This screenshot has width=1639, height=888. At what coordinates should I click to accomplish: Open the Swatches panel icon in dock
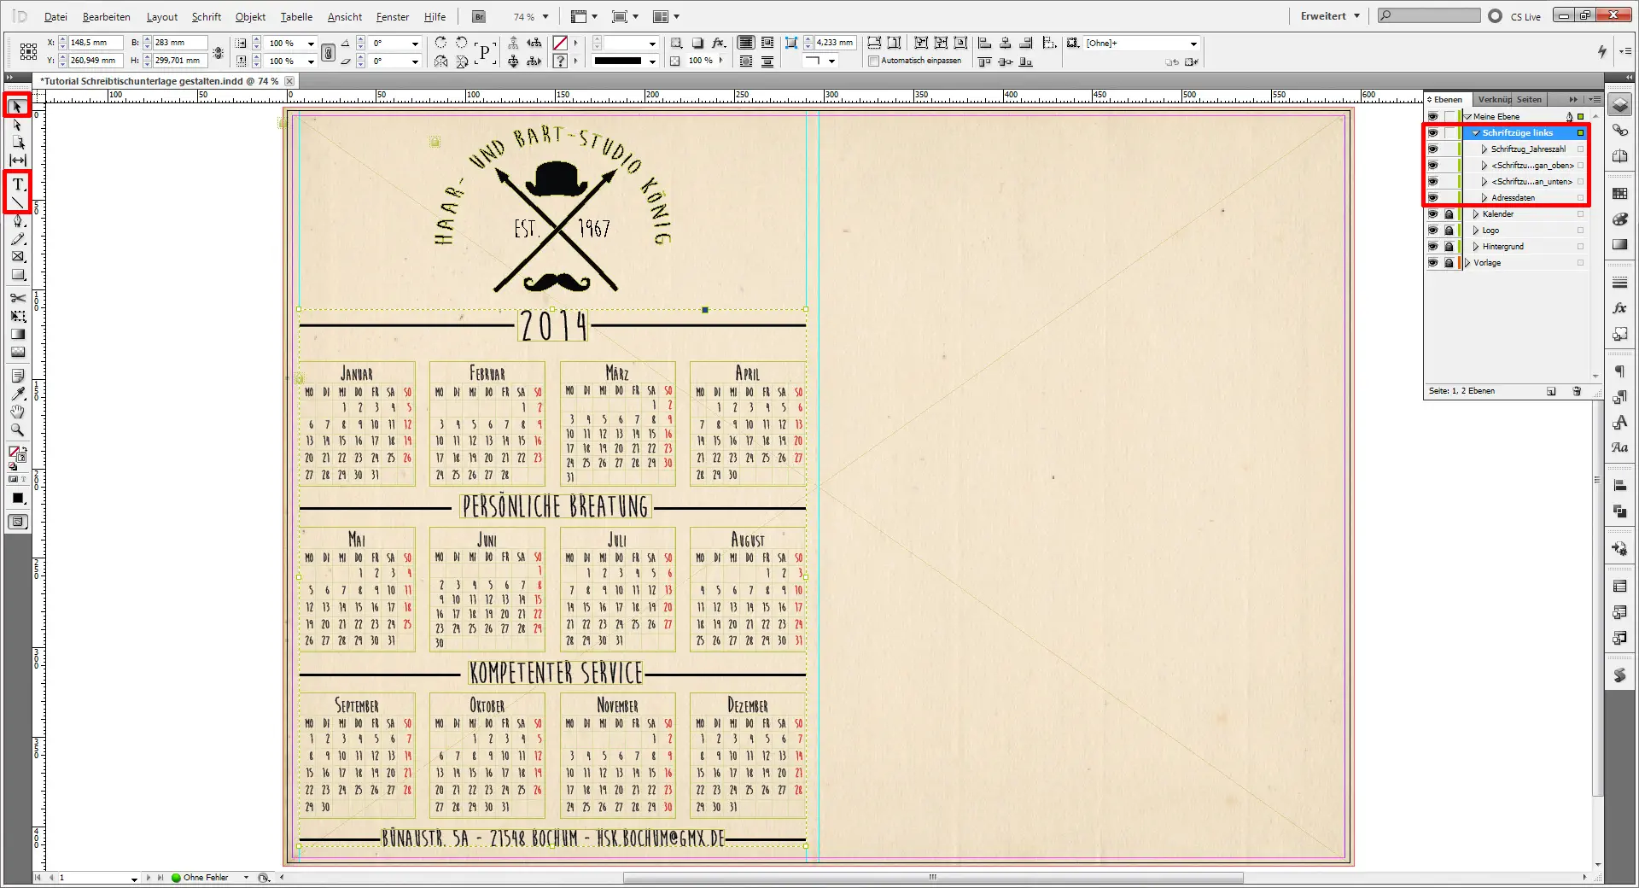[x=1619, y=194]
